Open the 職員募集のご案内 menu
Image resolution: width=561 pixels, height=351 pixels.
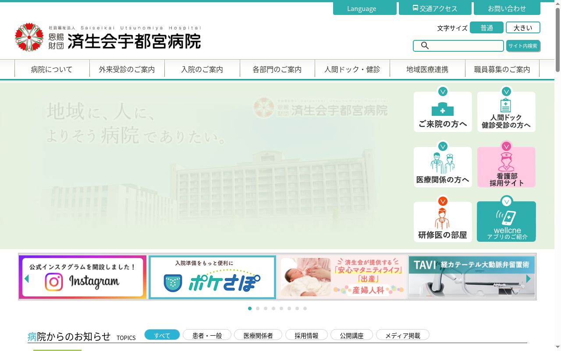coord(502,69)
